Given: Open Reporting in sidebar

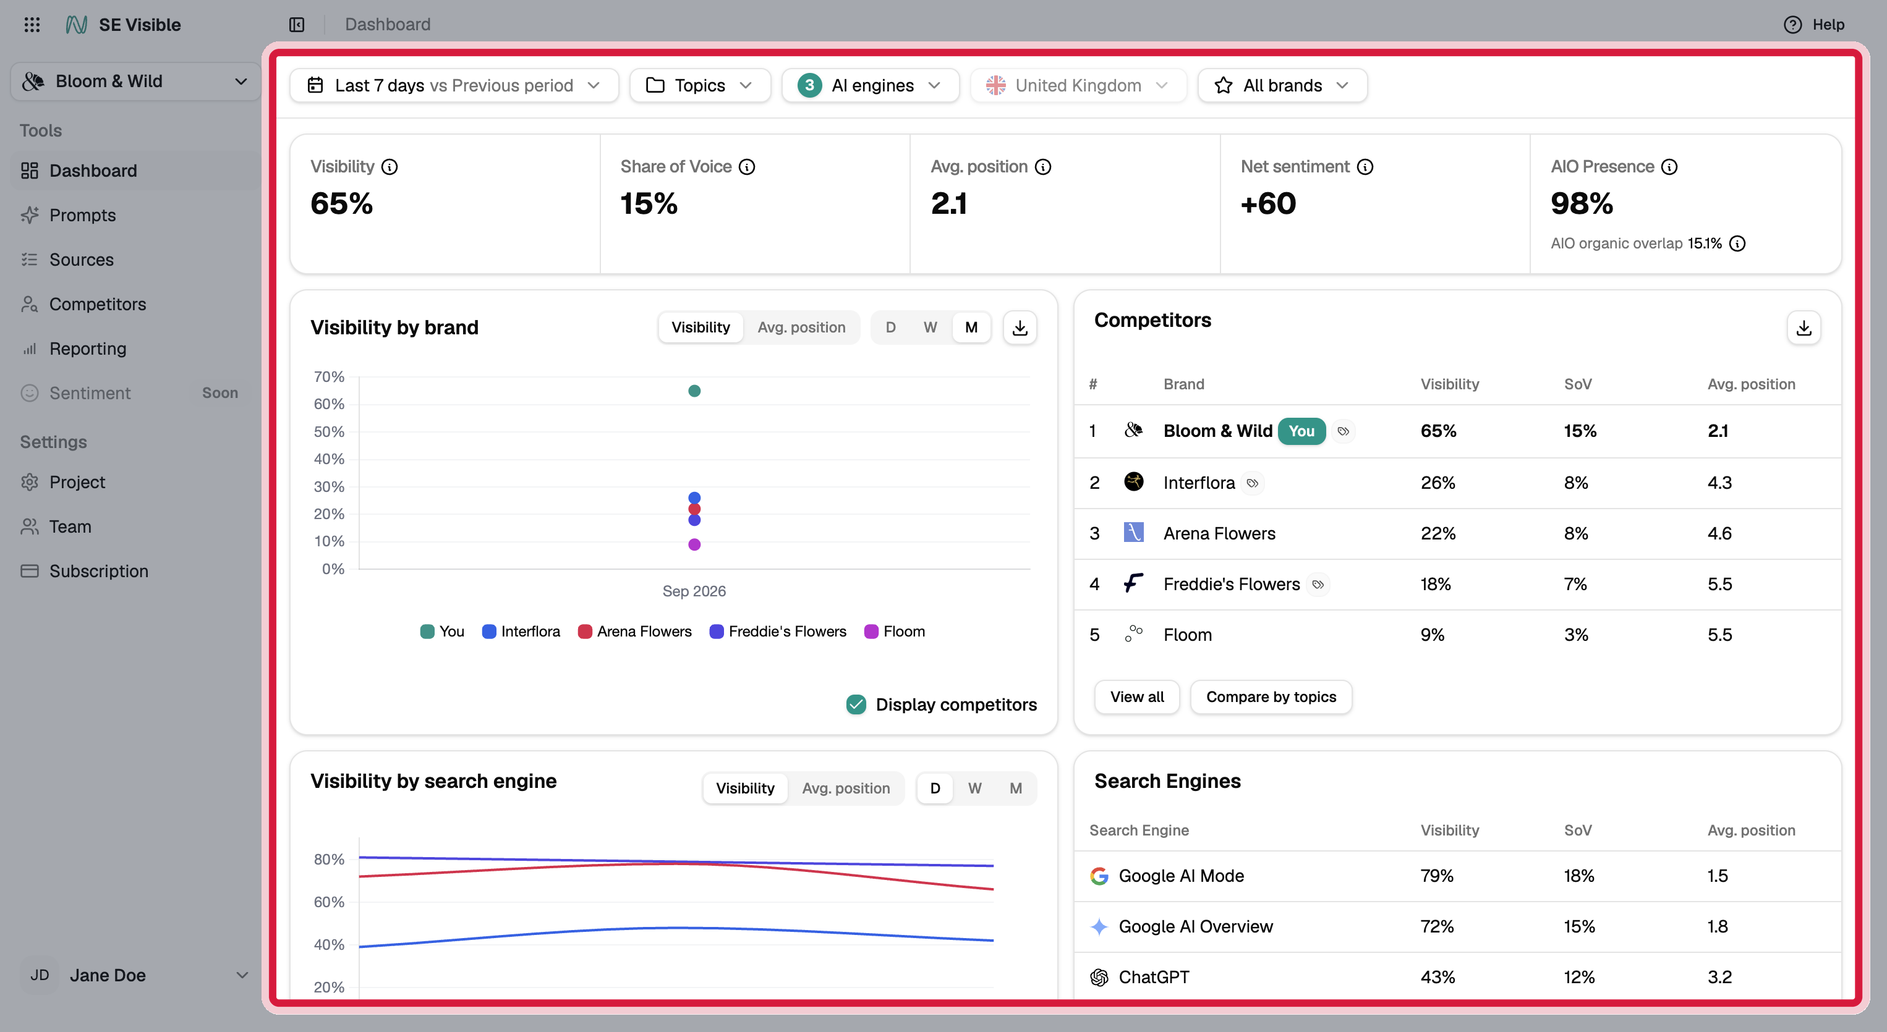Looking at the screenshot, I should (x=135, y=349).
